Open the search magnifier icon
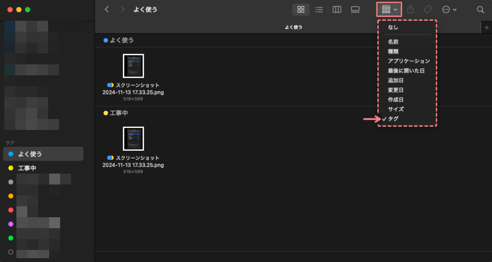The image size is (492, 262). click(x=481, y=10)
